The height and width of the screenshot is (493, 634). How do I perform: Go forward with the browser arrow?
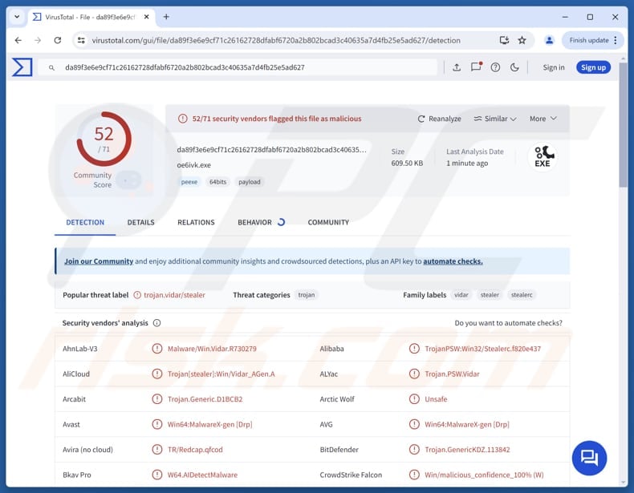38,40
